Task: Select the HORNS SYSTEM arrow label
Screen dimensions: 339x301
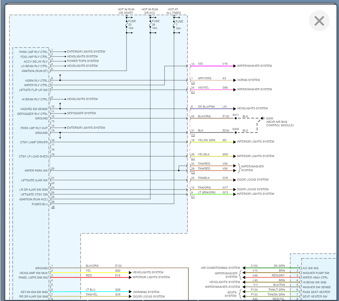Action: click(248, 80)
